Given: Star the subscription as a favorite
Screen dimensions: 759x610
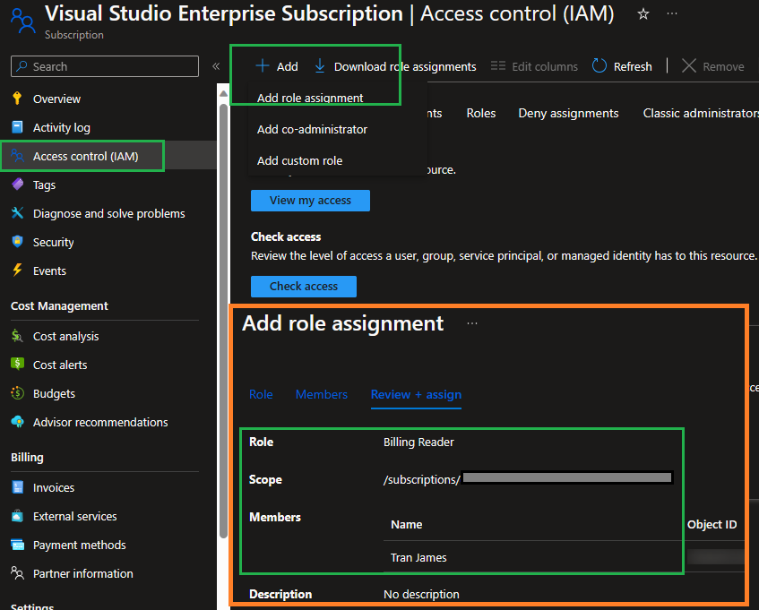Looking at the screenshot, I should (x=643, y=14).
